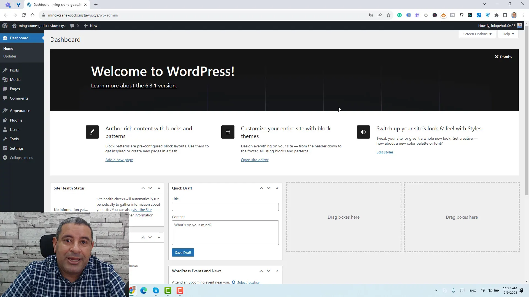
Task: Open Pages in the sidebar
Action: (x=15, y=89)
